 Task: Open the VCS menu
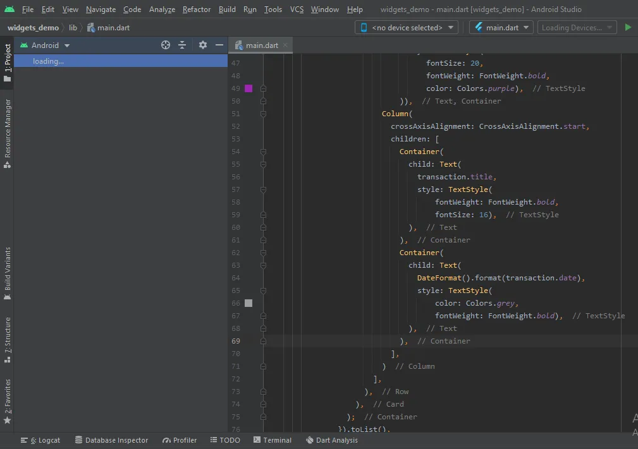click(x=297, y=9)
